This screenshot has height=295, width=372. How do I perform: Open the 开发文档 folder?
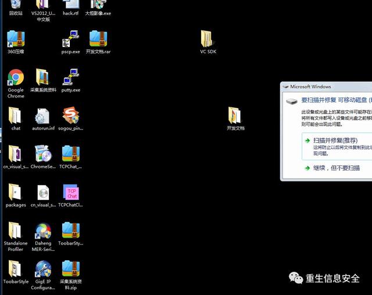(x=235, y=118)
